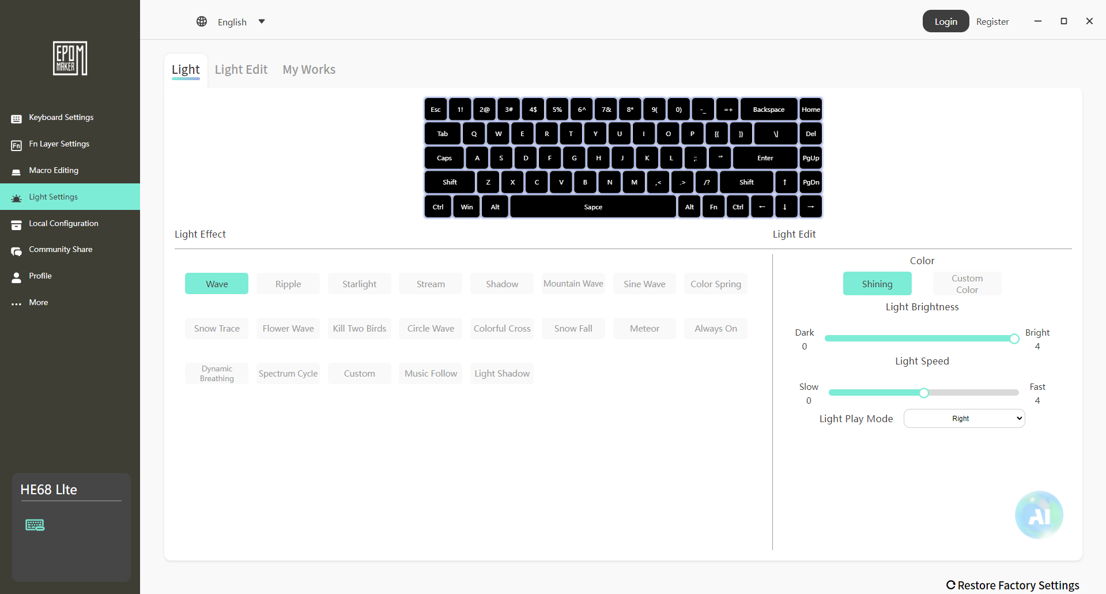Switch to the Light tab
1106x594 pixels.
186,70
